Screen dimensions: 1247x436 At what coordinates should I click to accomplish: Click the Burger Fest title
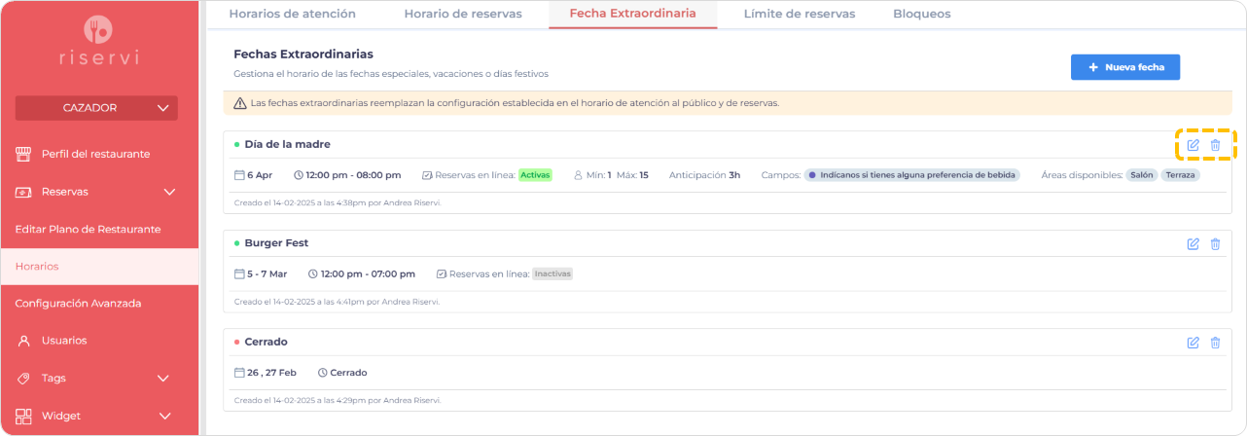click(276, 243)
